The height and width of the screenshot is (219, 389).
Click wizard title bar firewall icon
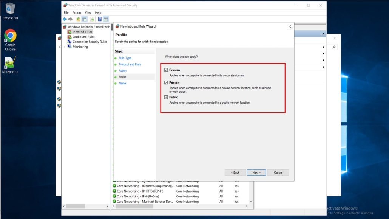pos(117,26)
